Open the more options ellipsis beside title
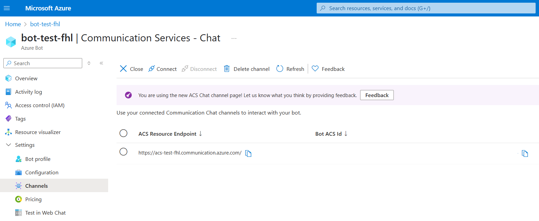Screen dimensions: 539x221 234,38
